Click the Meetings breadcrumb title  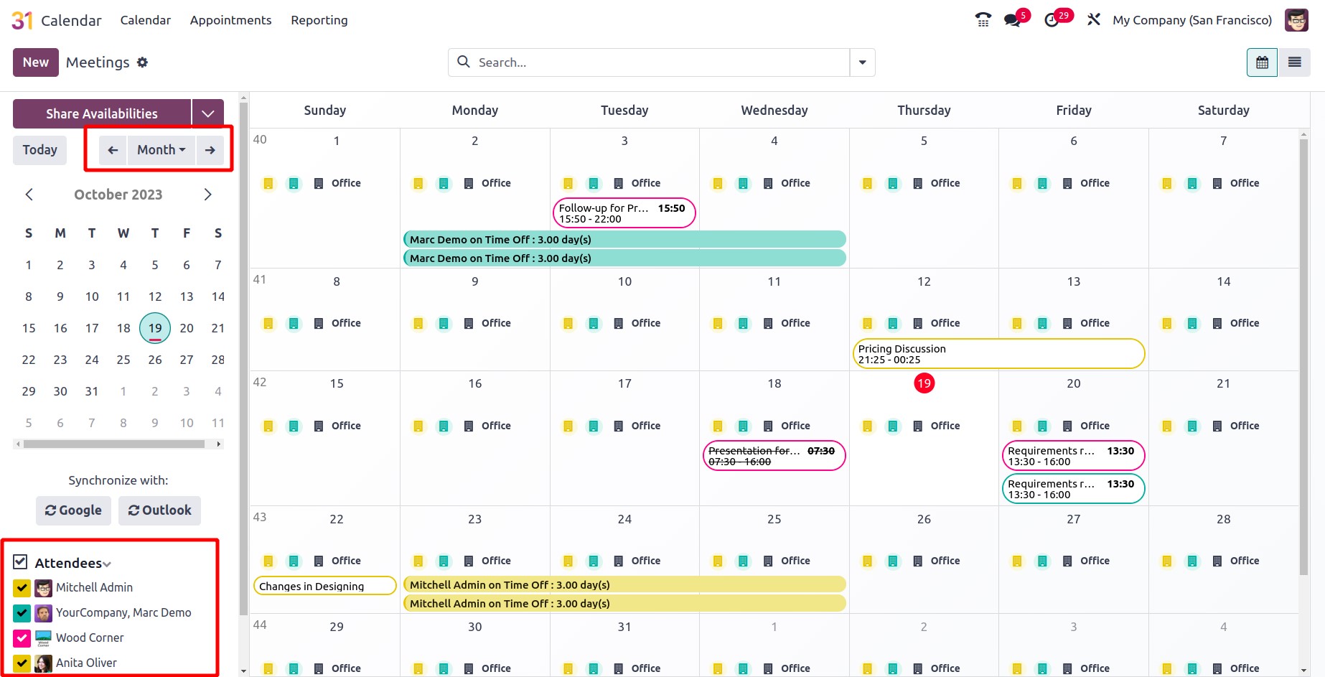point(98,62)
